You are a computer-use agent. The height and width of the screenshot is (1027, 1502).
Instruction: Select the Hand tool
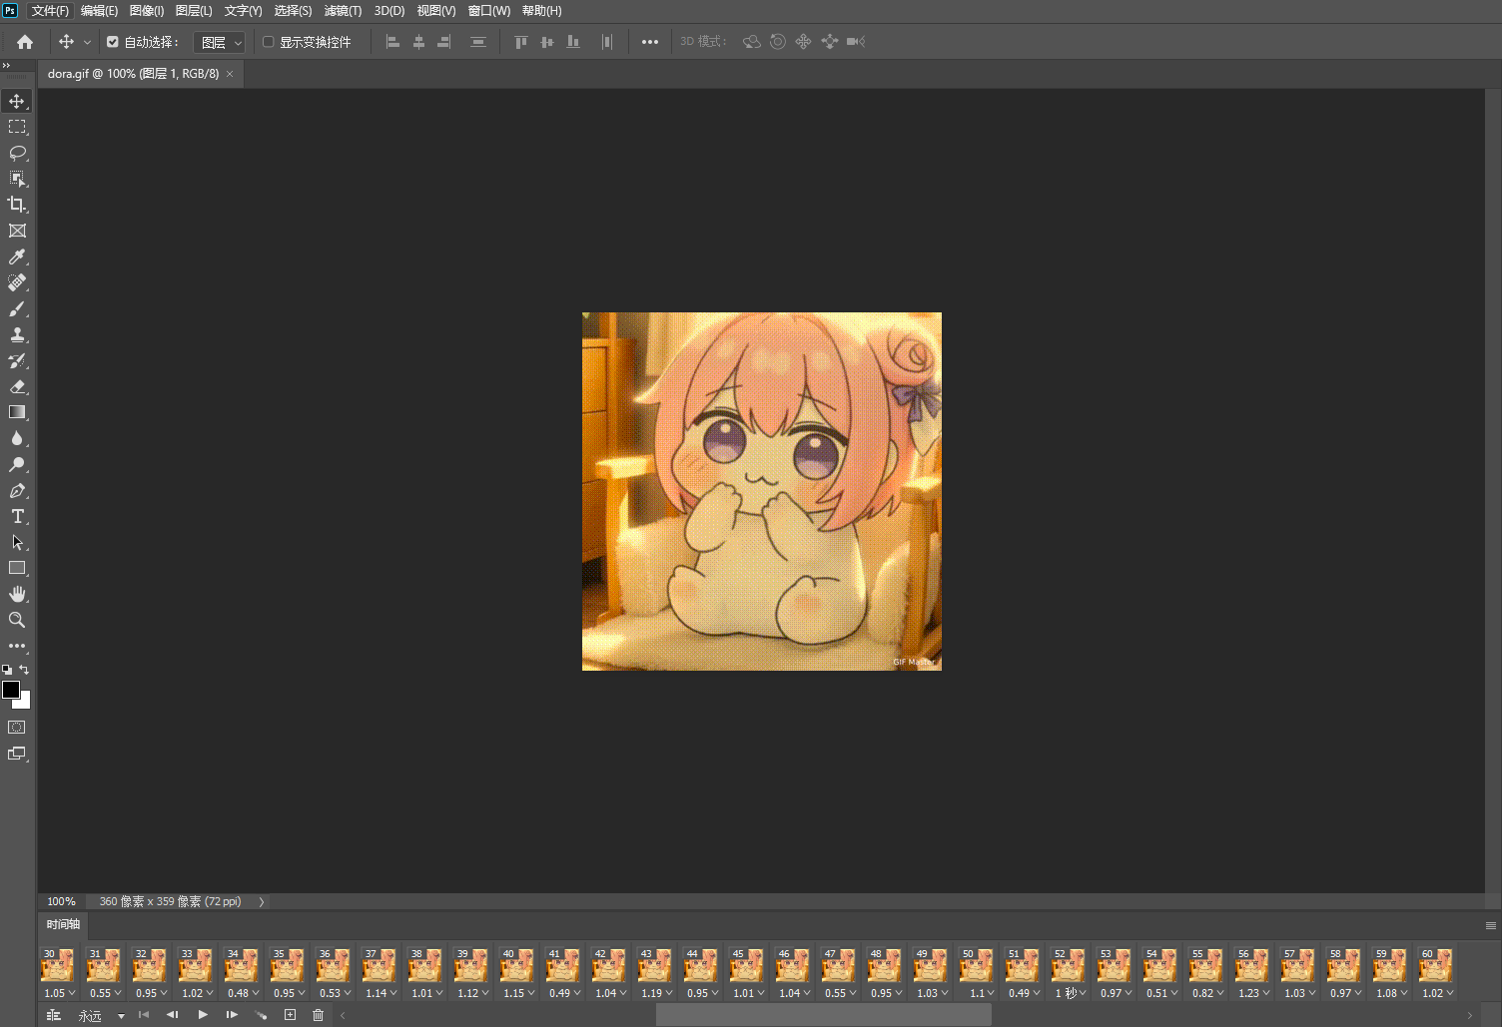tap(17, 594)
